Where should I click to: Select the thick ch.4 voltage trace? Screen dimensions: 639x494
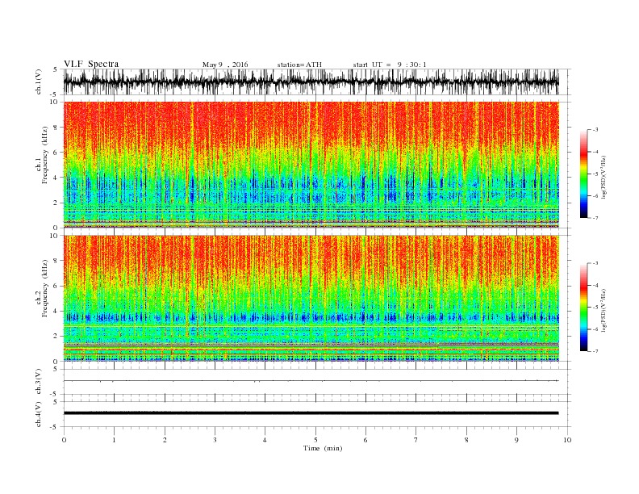coord(311,413)
